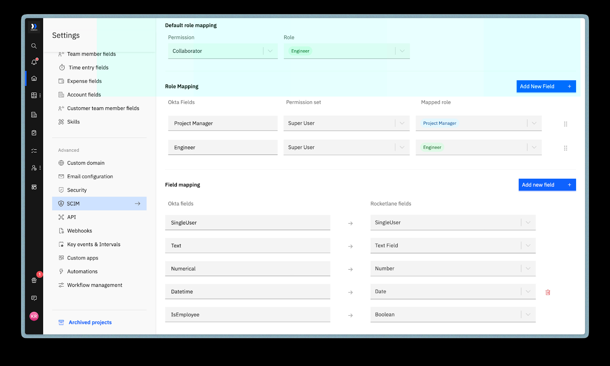Click the Project Manager Okta field input
Screen dimensions: 610x366
(223, 123)
